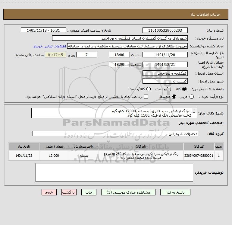This screenshot has width=232, height=225.
Task: Click the اطلاعات کالاهای مورد نیاز section heading
Action: point(201,123)
